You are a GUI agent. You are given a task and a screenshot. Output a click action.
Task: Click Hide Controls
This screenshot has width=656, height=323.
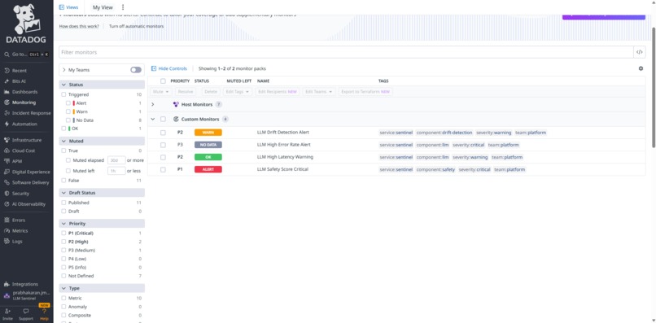[169, 68]
